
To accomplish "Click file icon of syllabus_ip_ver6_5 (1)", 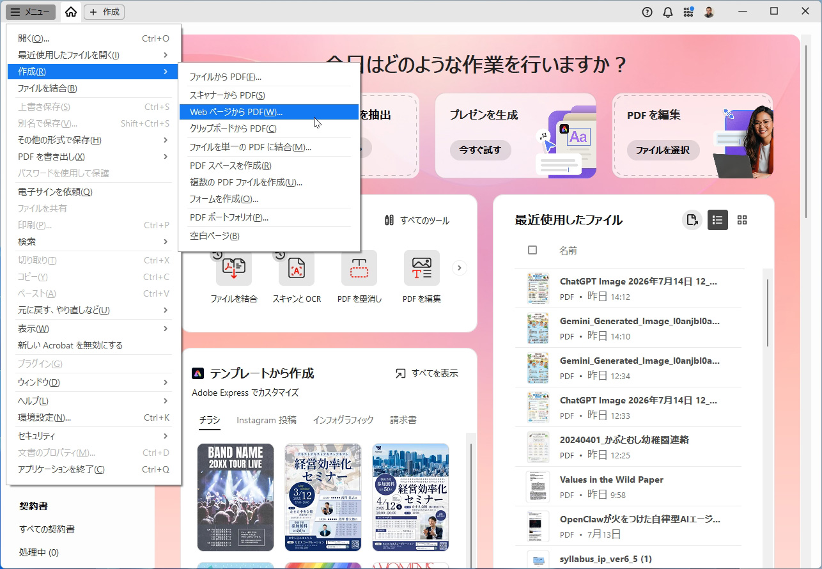I will [x=538, y=559].
